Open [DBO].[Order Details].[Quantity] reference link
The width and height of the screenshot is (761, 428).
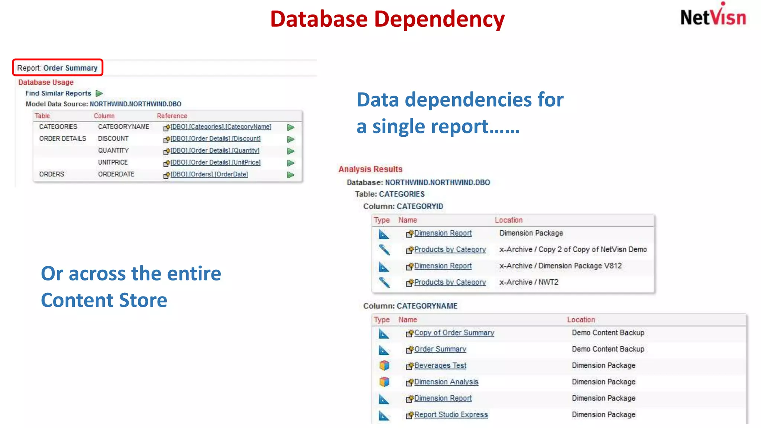(215, 150)
